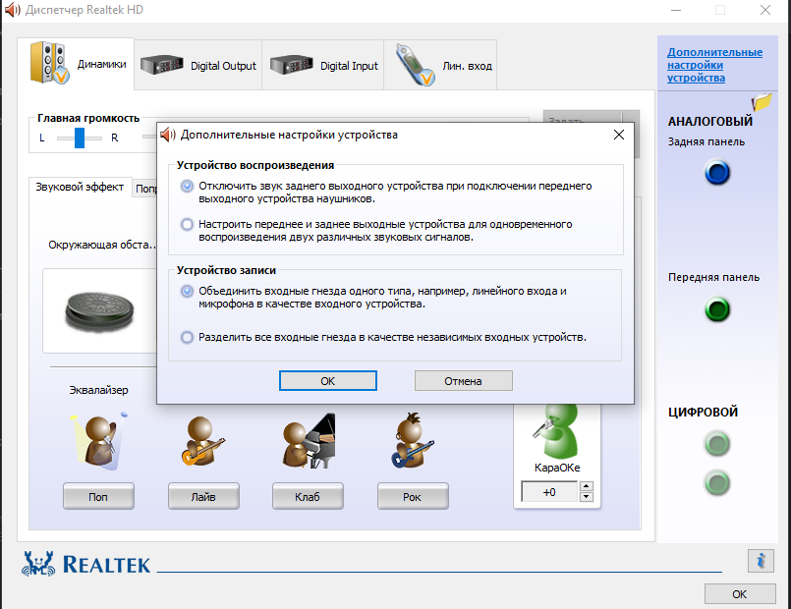Viewport: 791px width, 609px height.
Task: Click the singer figure above Поп
Action: 99,441
